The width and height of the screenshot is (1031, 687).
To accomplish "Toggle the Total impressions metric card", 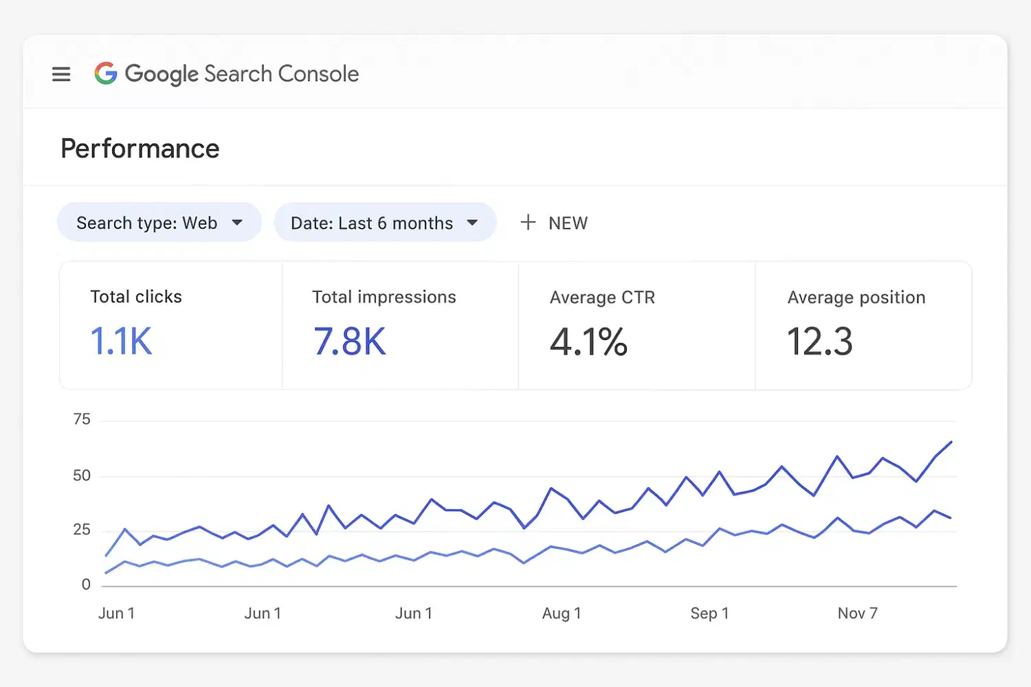I will click(400, 325).
